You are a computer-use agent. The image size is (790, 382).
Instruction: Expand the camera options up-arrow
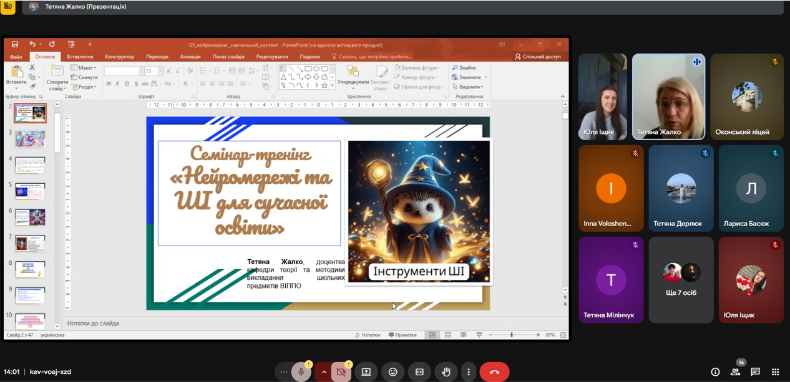(x=324, y=372)
